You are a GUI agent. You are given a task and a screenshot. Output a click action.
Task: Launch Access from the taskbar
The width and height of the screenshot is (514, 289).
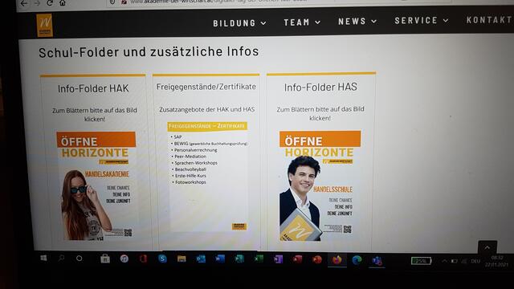298,260
